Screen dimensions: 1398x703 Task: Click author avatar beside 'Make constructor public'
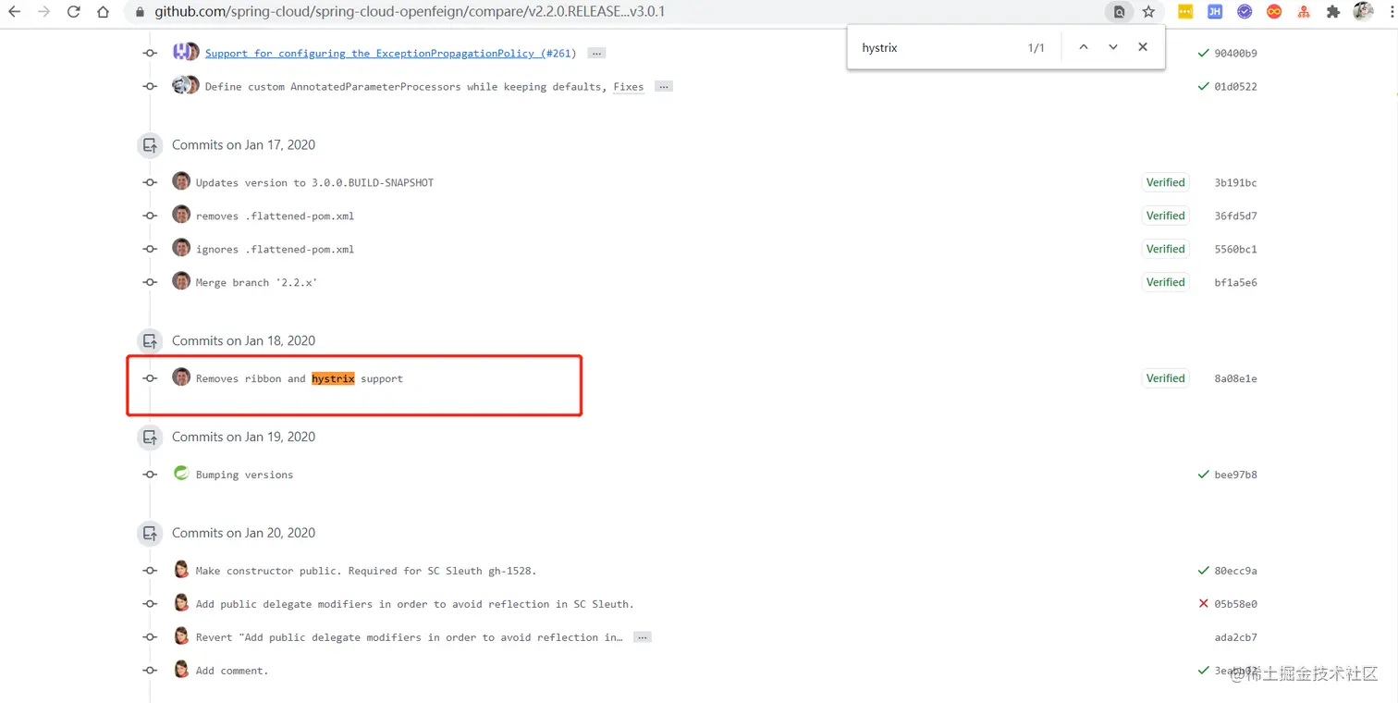tap(181, 570)
